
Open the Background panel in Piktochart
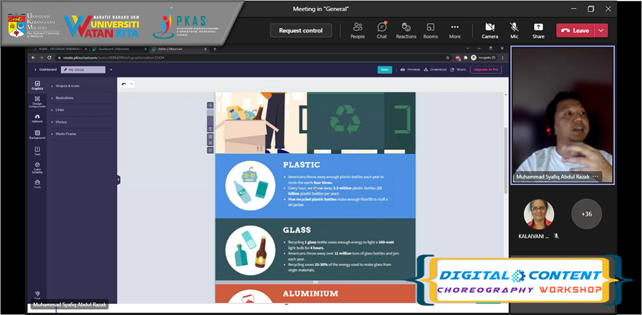coord(37,134)
